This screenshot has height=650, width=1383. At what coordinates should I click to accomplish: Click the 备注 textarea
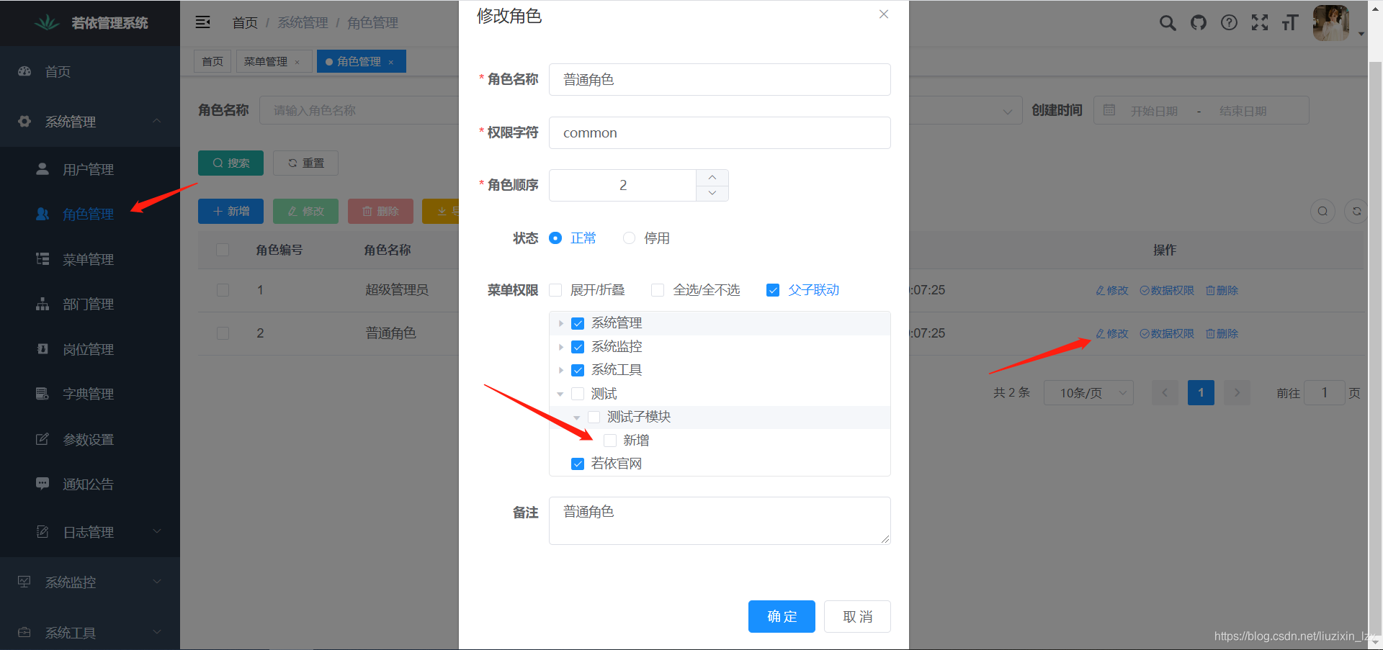[x=720, y=520]
